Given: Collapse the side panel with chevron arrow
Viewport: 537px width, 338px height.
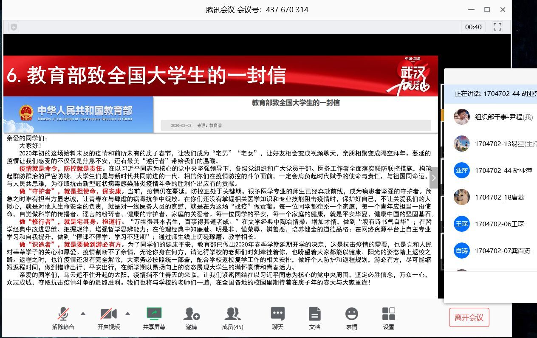Looking at the screenshot, I should point(433,178).
